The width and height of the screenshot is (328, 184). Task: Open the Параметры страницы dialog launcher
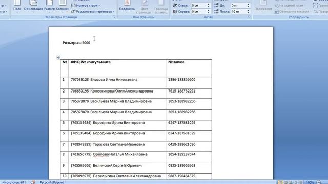(x=114, y=17)
